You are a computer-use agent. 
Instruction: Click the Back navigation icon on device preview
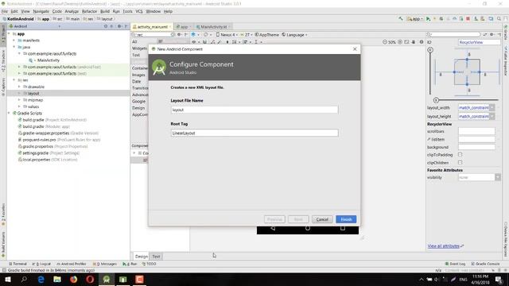coord(273,229)
